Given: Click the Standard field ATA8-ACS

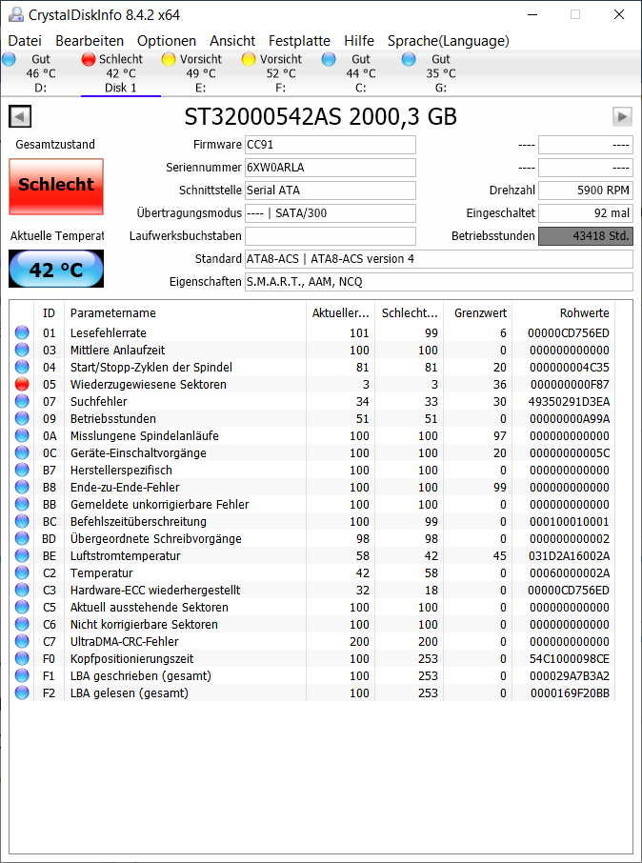Looking at the screenshot, I should (x=439, y=259).
